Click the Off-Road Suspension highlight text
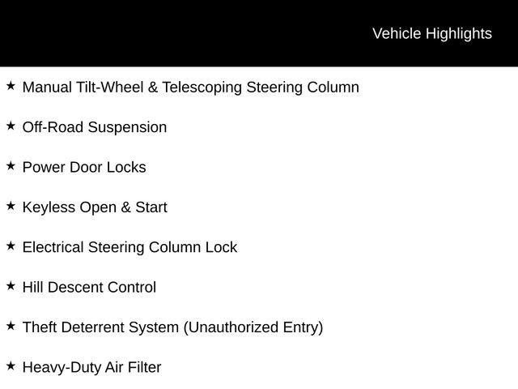The height and width of the screenshot is (389, 518). point(95,127)
